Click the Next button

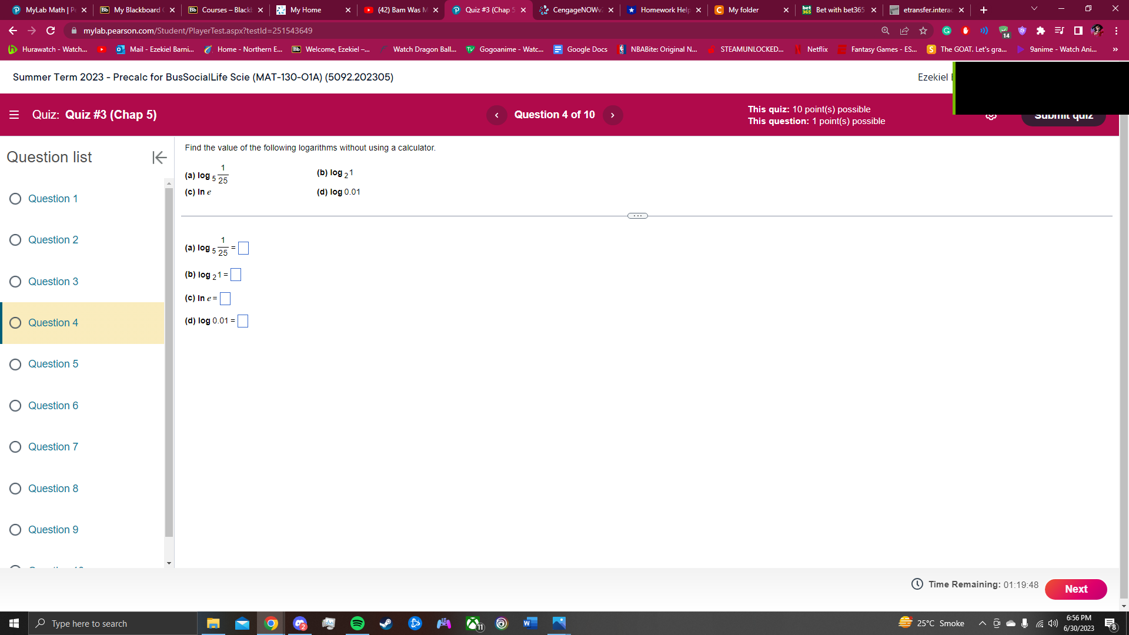point(1075,589)
